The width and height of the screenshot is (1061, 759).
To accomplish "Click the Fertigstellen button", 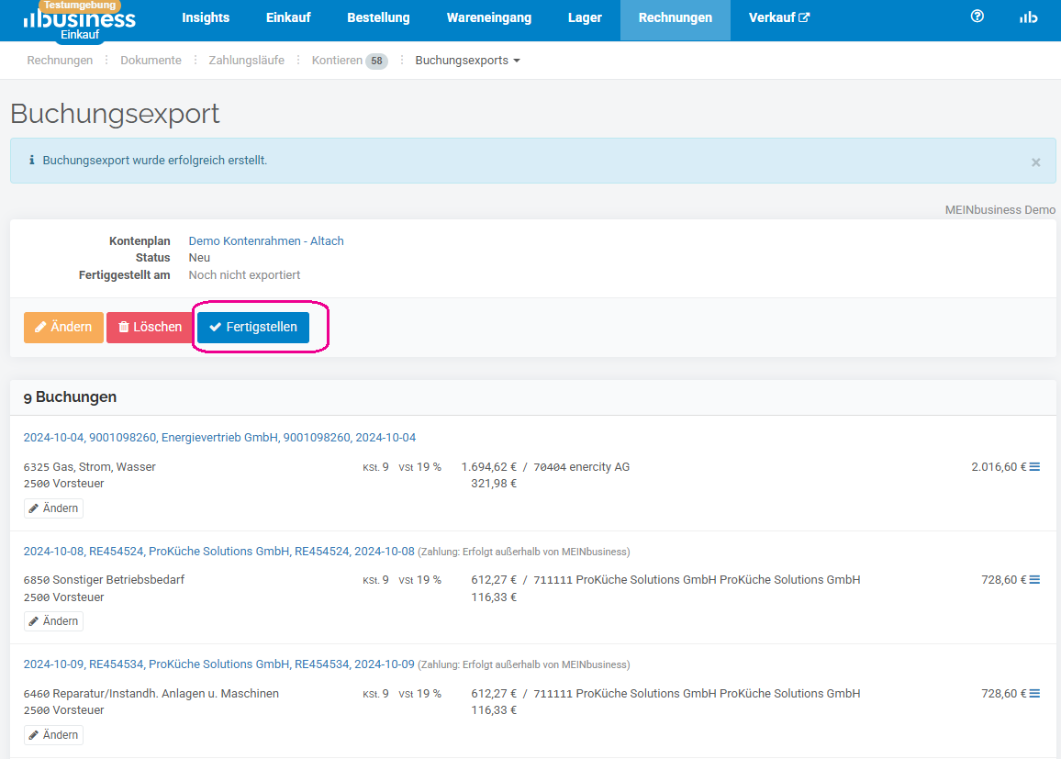I will coord(253,328).
